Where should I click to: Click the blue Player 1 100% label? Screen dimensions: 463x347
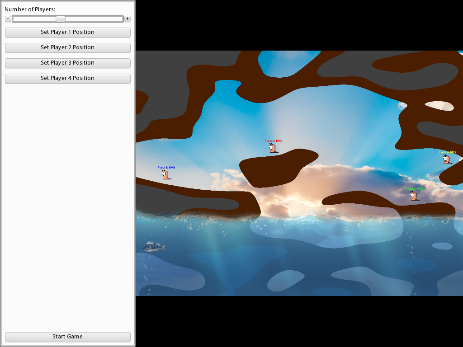pyautogui.click(x=166, y=168)
